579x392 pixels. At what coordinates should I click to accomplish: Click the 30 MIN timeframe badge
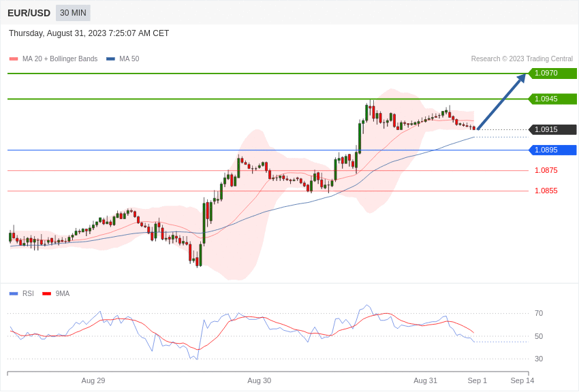73,13
